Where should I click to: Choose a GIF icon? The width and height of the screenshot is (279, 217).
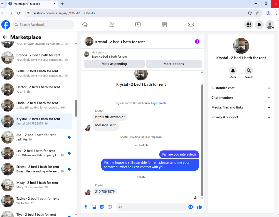click(110, 207)
